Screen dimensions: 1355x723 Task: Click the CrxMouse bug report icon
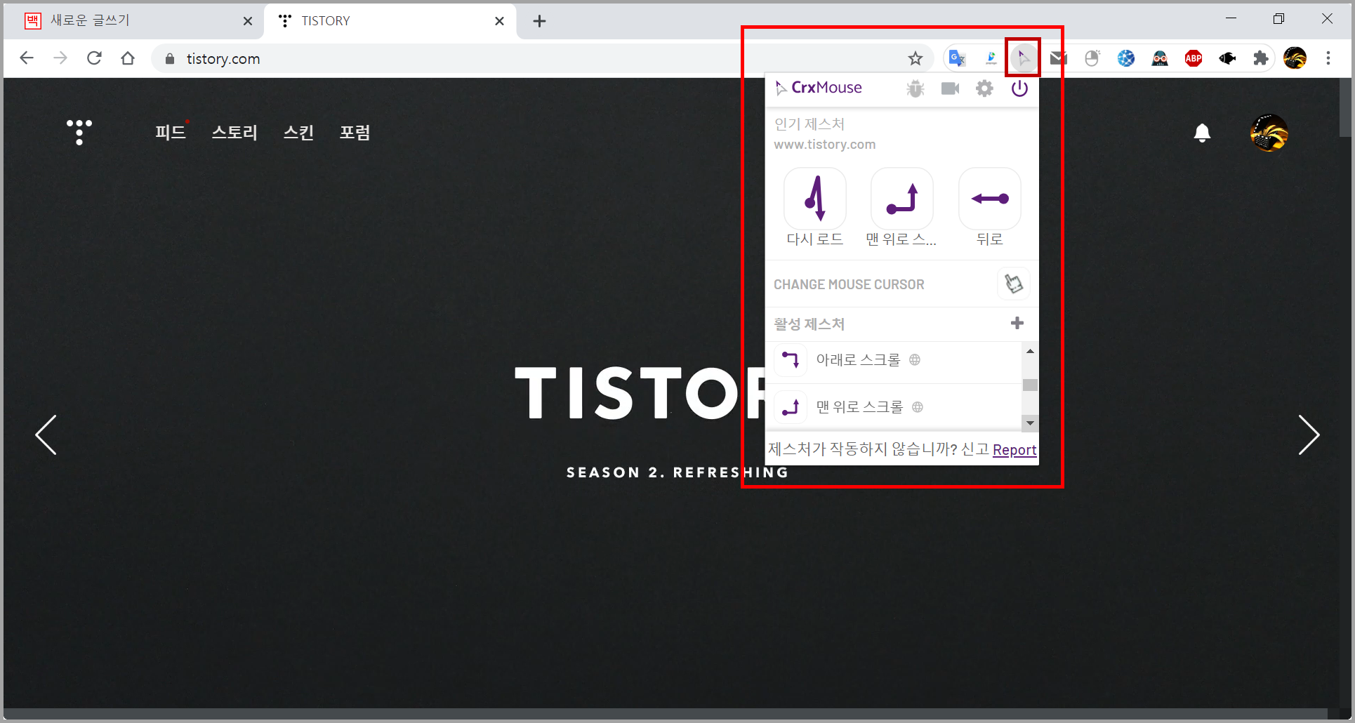tap(916, 88)
